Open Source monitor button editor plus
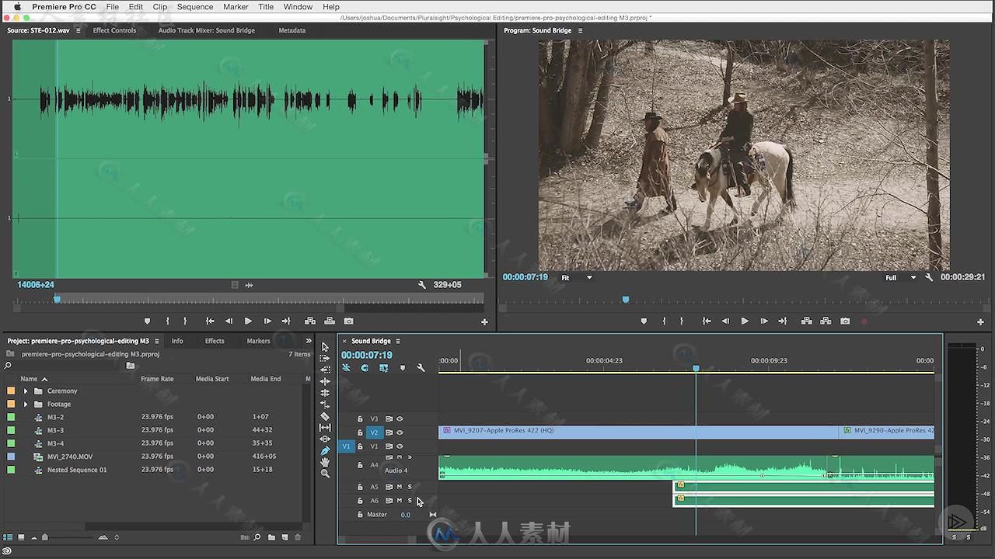Viewport: 995px width, 559px height. pos(484,321)
